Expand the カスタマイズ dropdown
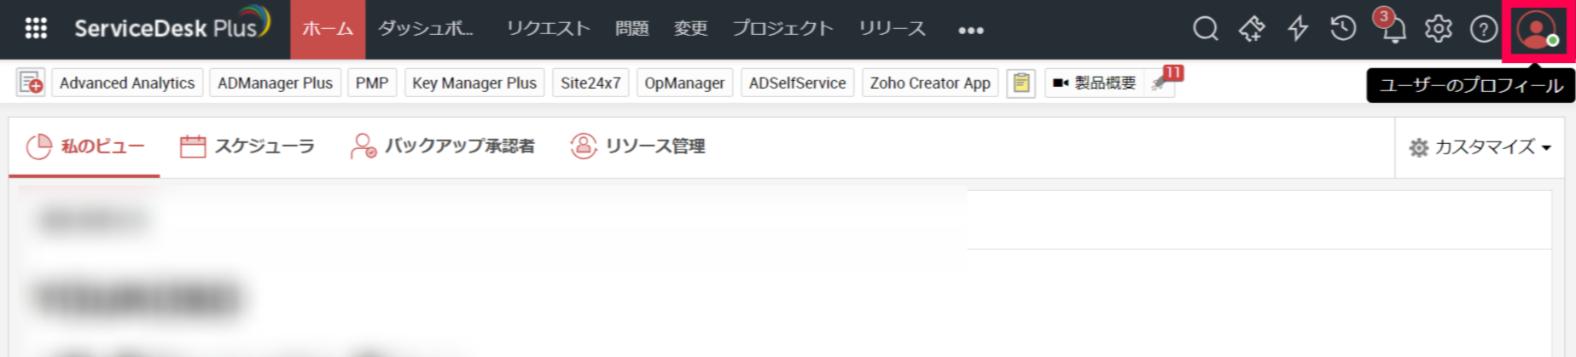The width and height of the screenshot is (1576, 357). [x=1480, y=147]
